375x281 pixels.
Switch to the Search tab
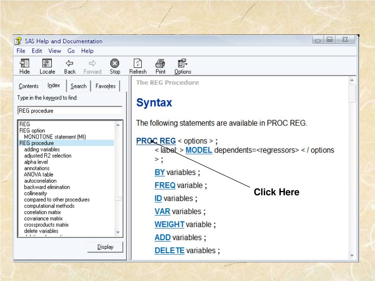78,86
